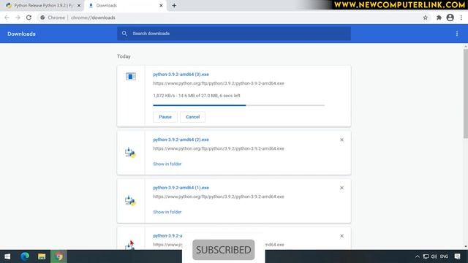
Task: Close the Downloads tab
Action: (161, 6)
